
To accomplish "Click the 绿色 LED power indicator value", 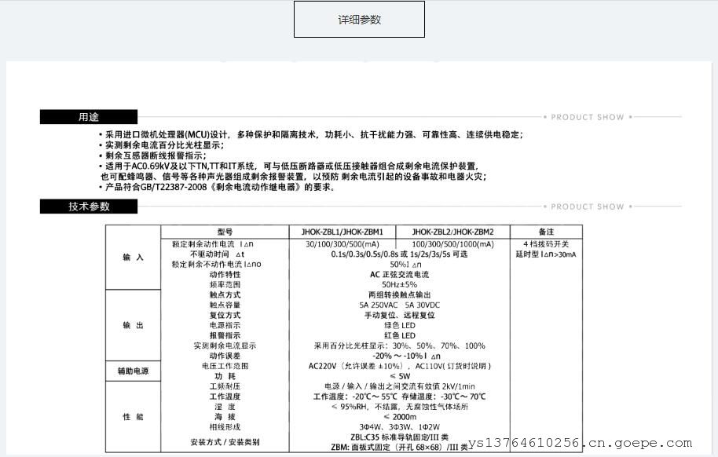I will (400, 324).
